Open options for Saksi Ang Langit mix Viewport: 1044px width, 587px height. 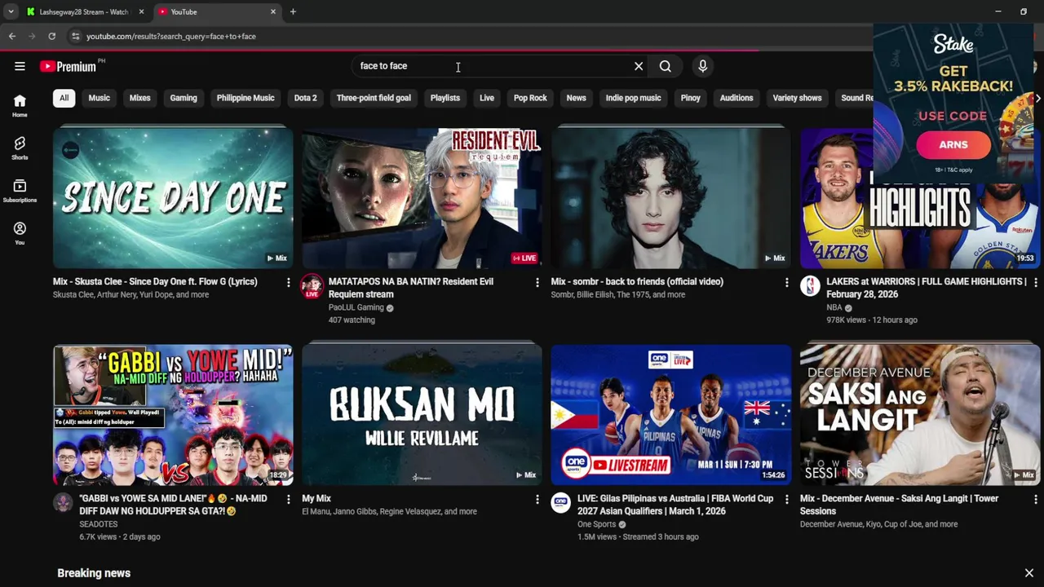1035,499
